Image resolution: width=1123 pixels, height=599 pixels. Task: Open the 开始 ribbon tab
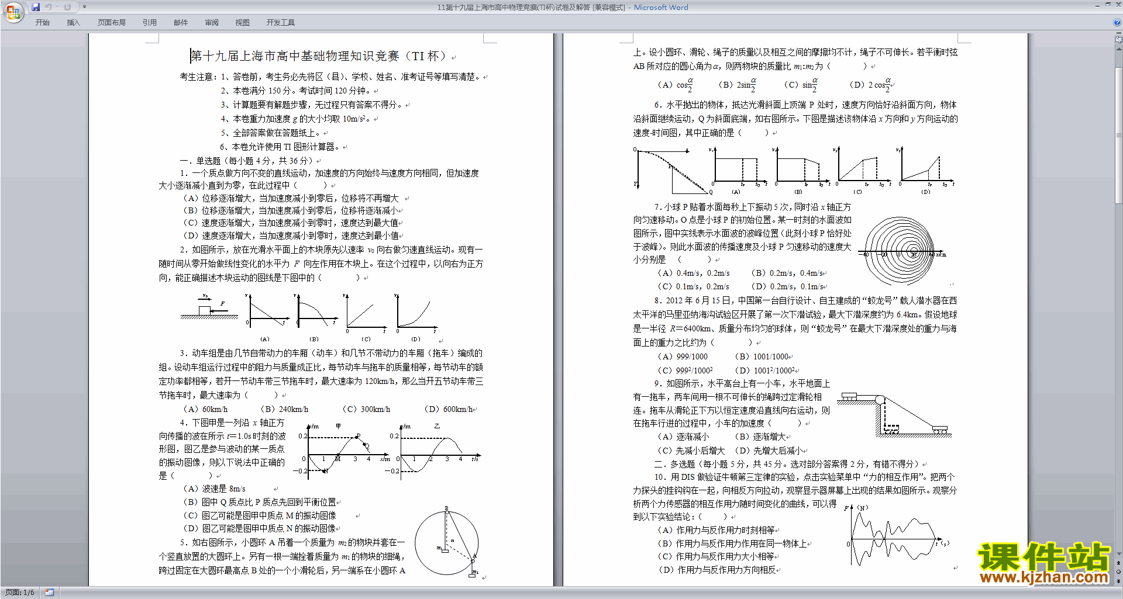click(42, 22)
